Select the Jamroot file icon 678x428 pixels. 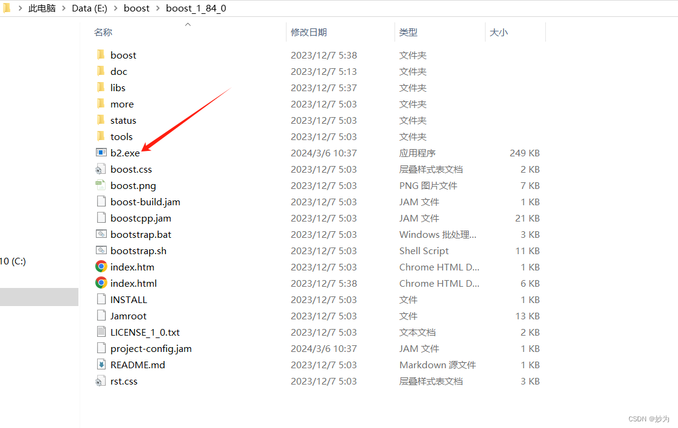101,316
